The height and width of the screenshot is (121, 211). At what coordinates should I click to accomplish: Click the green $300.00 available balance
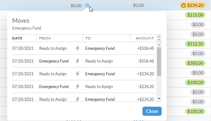[195, 63]
